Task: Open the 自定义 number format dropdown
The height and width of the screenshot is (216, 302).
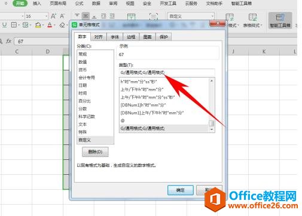Action: coord(212,16)
